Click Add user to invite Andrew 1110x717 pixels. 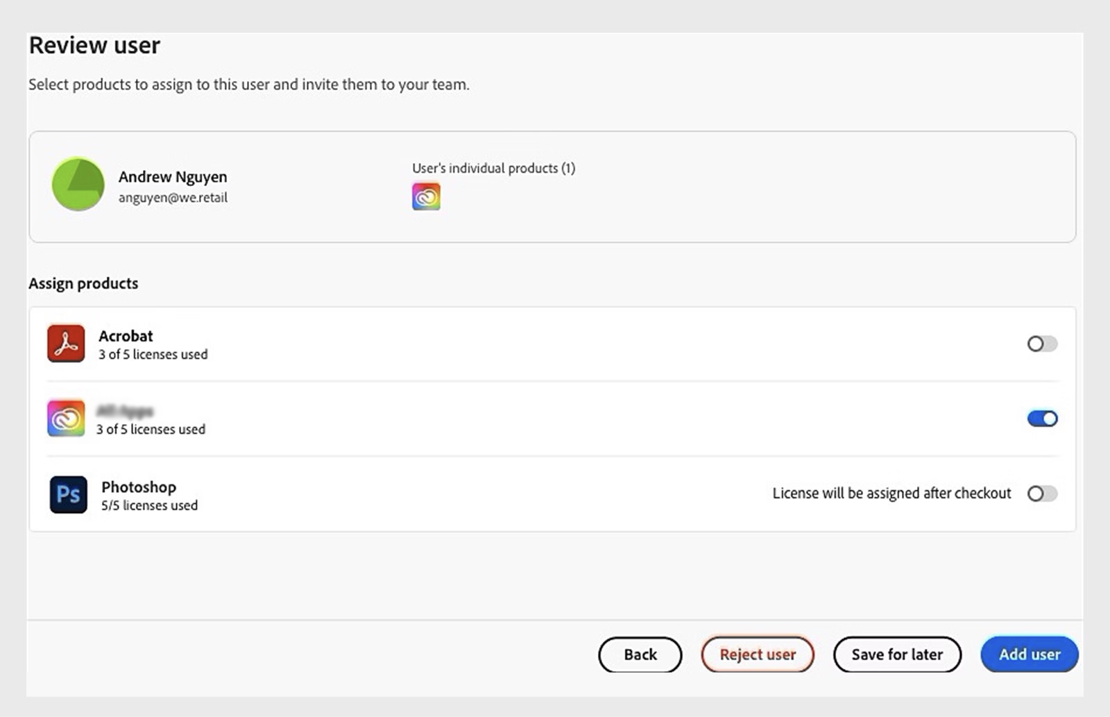[x=1029, y=654]
